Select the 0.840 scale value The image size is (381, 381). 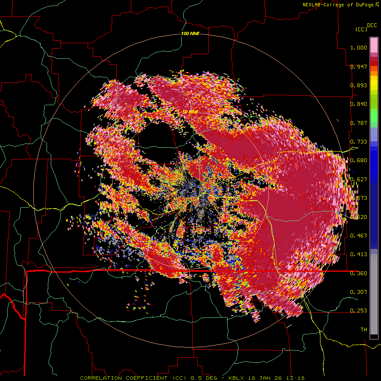point(359,104)
